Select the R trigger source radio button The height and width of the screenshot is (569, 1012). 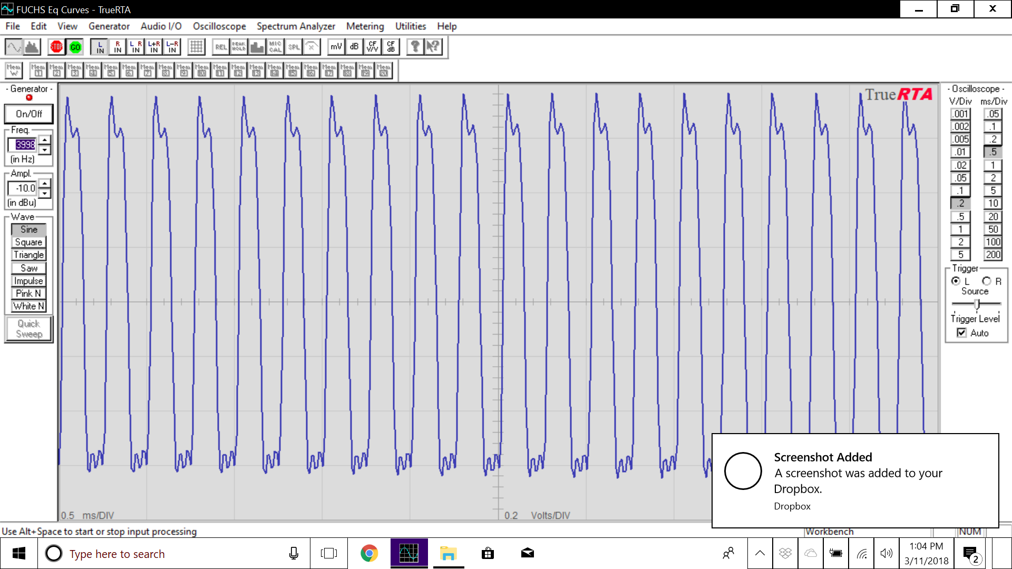[x=987, y=281]
